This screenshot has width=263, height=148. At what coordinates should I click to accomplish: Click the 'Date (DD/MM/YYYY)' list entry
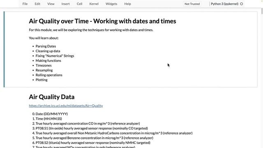pyautogui.click(x=52, y=114)
